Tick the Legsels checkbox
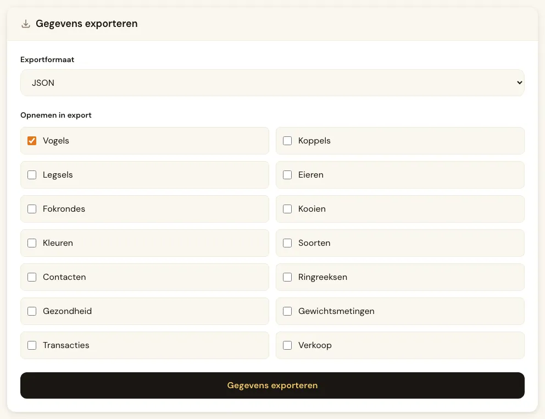Screen dimensions: 545x419 pos(32,175)
